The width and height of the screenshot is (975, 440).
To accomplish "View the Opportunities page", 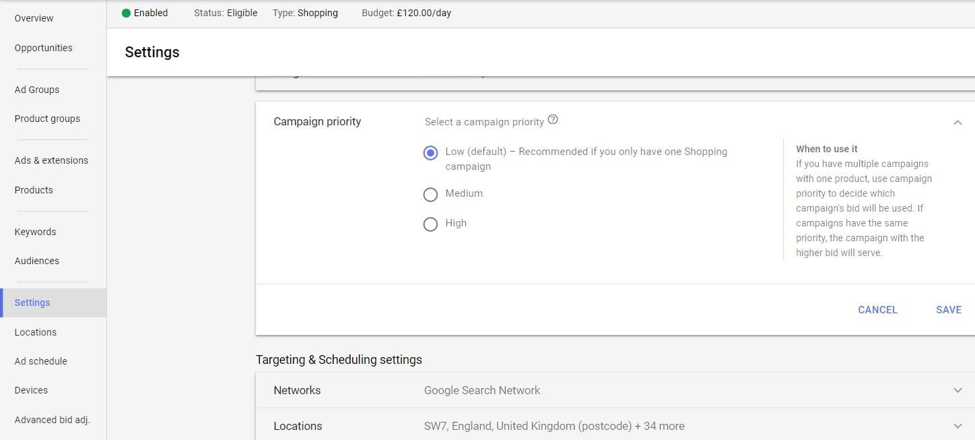I will (x=43, y=48).
